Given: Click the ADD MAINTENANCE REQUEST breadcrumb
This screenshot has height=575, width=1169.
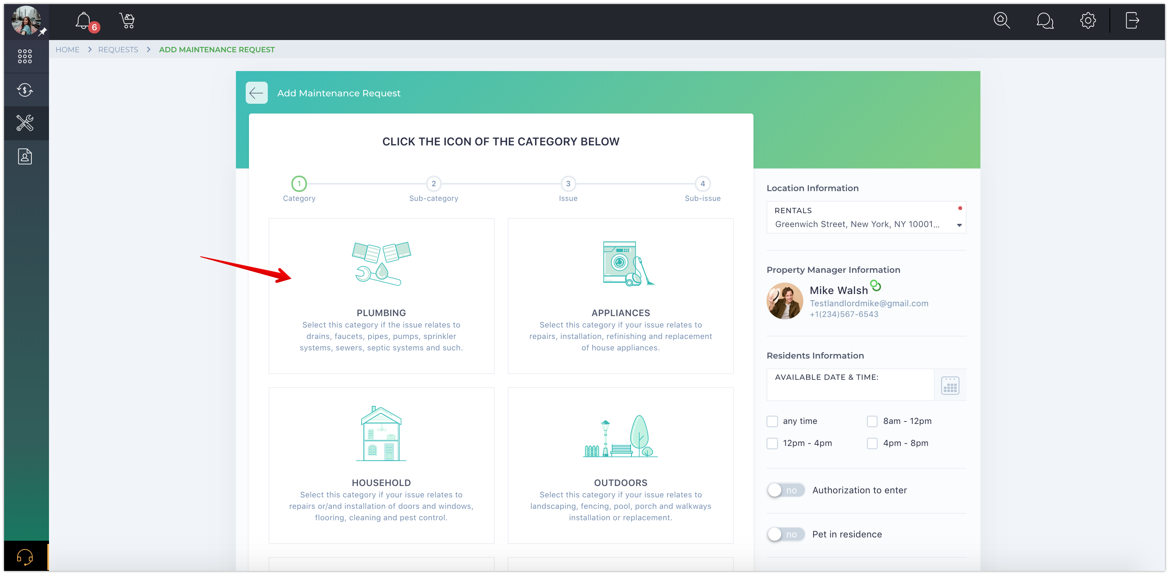Looking at the screenshot, I should point(217,49).
